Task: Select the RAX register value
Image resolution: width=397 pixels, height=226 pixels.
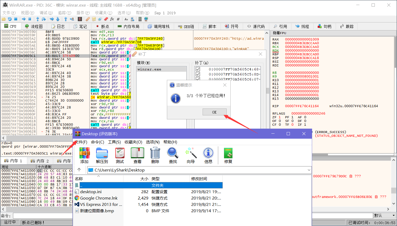Action: [x=302, y=39]
